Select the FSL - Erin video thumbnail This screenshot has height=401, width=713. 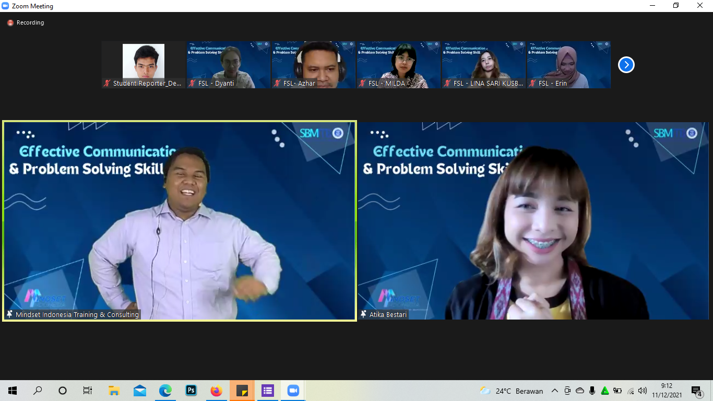(x=568, y=65)
